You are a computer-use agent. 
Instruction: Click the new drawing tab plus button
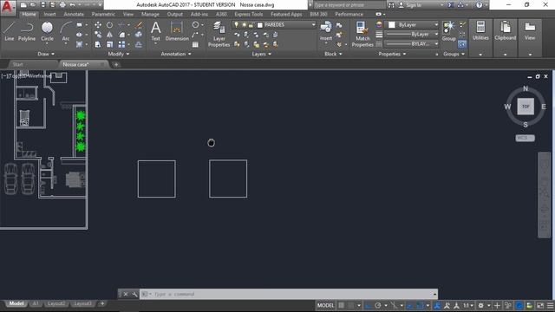(x=116, y=64)
